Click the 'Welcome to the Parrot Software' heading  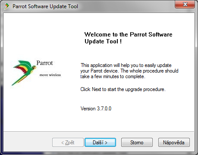pyautogui.click(x=128, y=38)
